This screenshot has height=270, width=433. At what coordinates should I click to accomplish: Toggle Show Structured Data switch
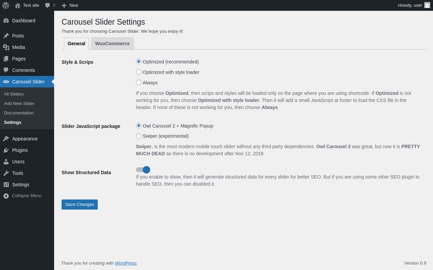coord(143,170)
